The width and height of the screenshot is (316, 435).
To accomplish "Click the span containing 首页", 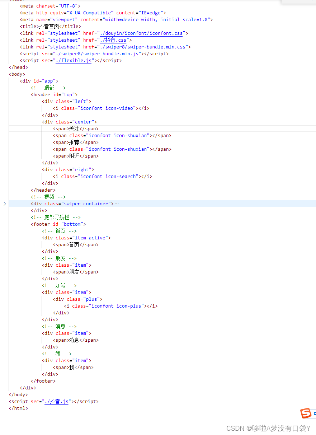I will (76, 245).
